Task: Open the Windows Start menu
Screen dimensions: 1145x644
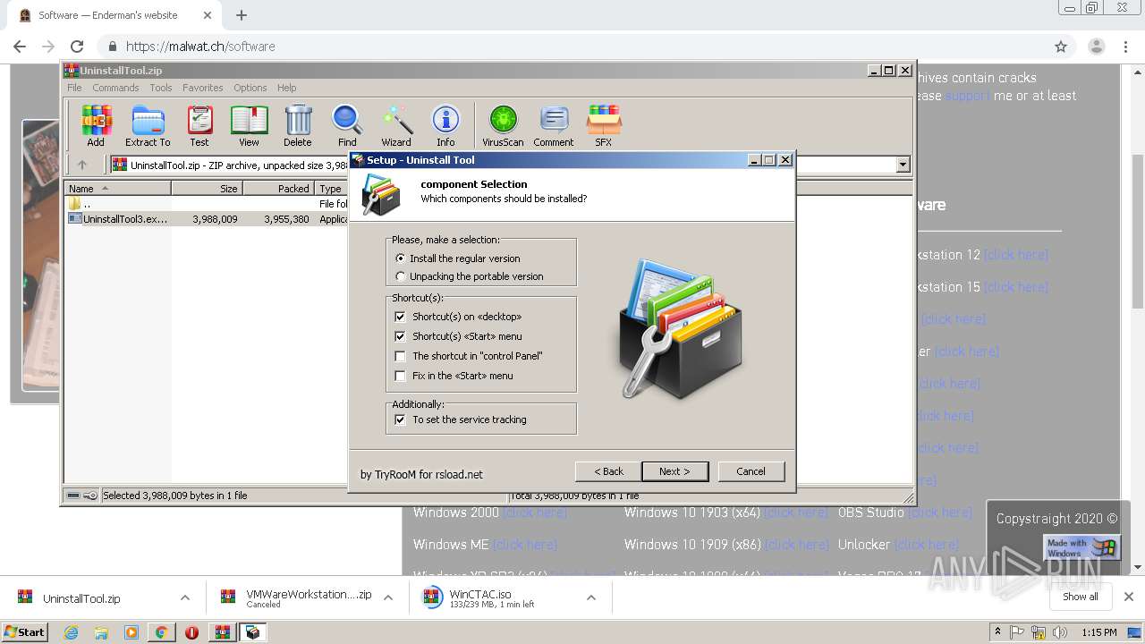Action: pyautogui.click(x=24, y=632)
